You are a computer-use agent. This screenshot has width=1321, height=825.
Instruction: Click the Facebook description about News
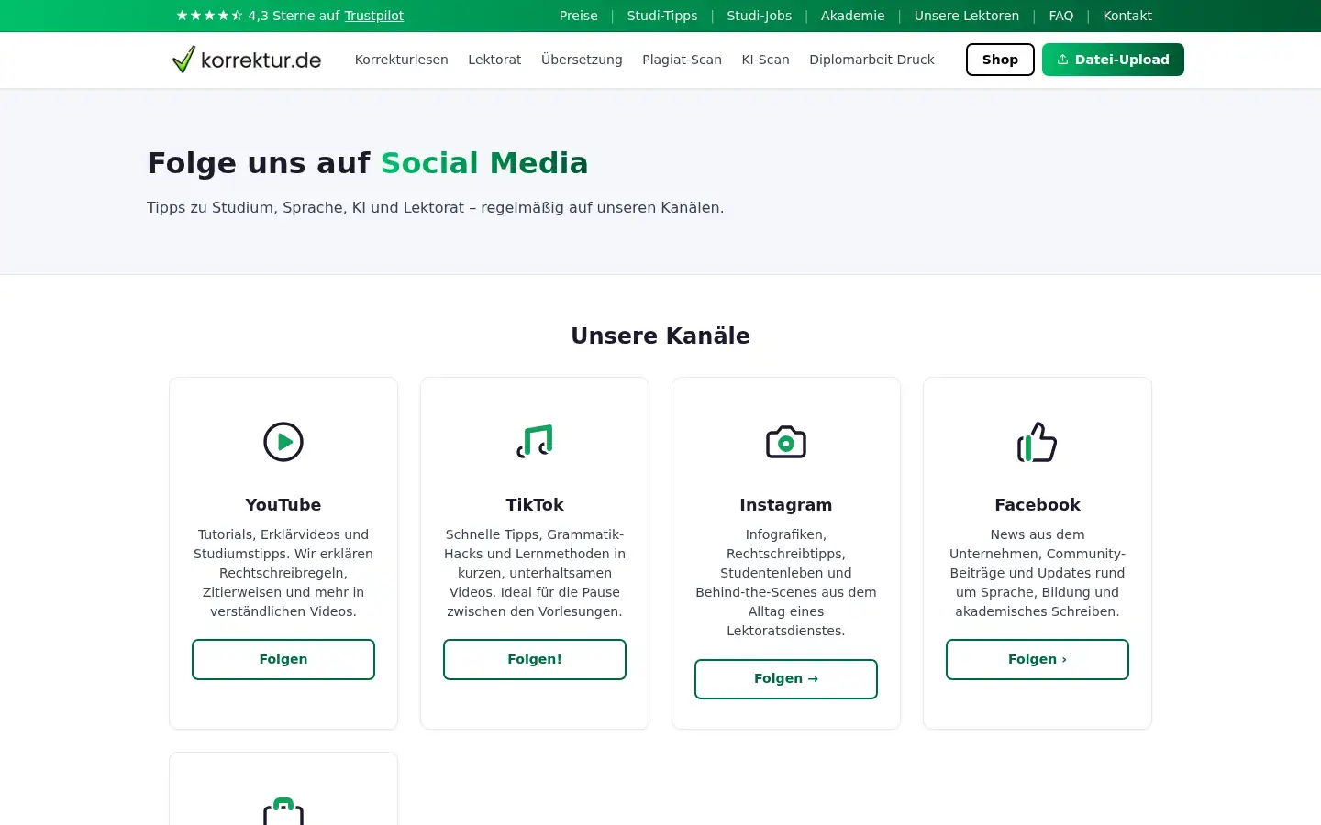point(1038,573)
